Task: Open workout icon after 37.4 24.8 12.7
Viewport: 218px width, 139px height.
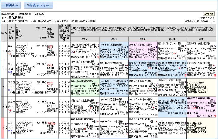Action: pyautogui.click(x=127, y=94)
